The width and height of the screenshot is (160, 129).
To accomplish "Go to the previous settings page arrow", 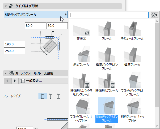I will point(7,81).
